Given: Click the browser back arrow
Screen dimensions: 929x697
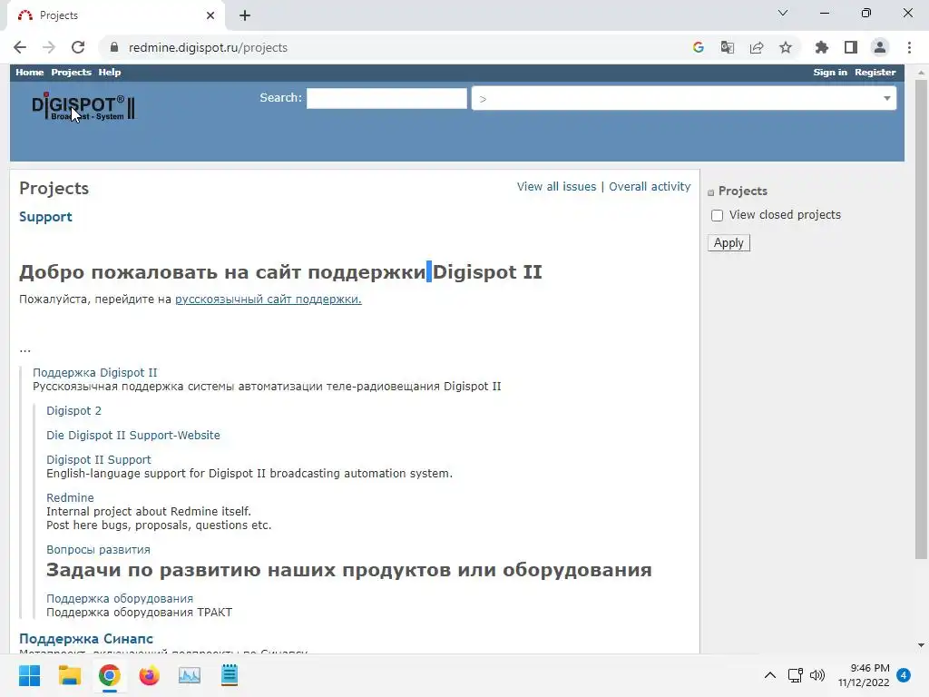Looking at the screenshot, I should (20, 47).
